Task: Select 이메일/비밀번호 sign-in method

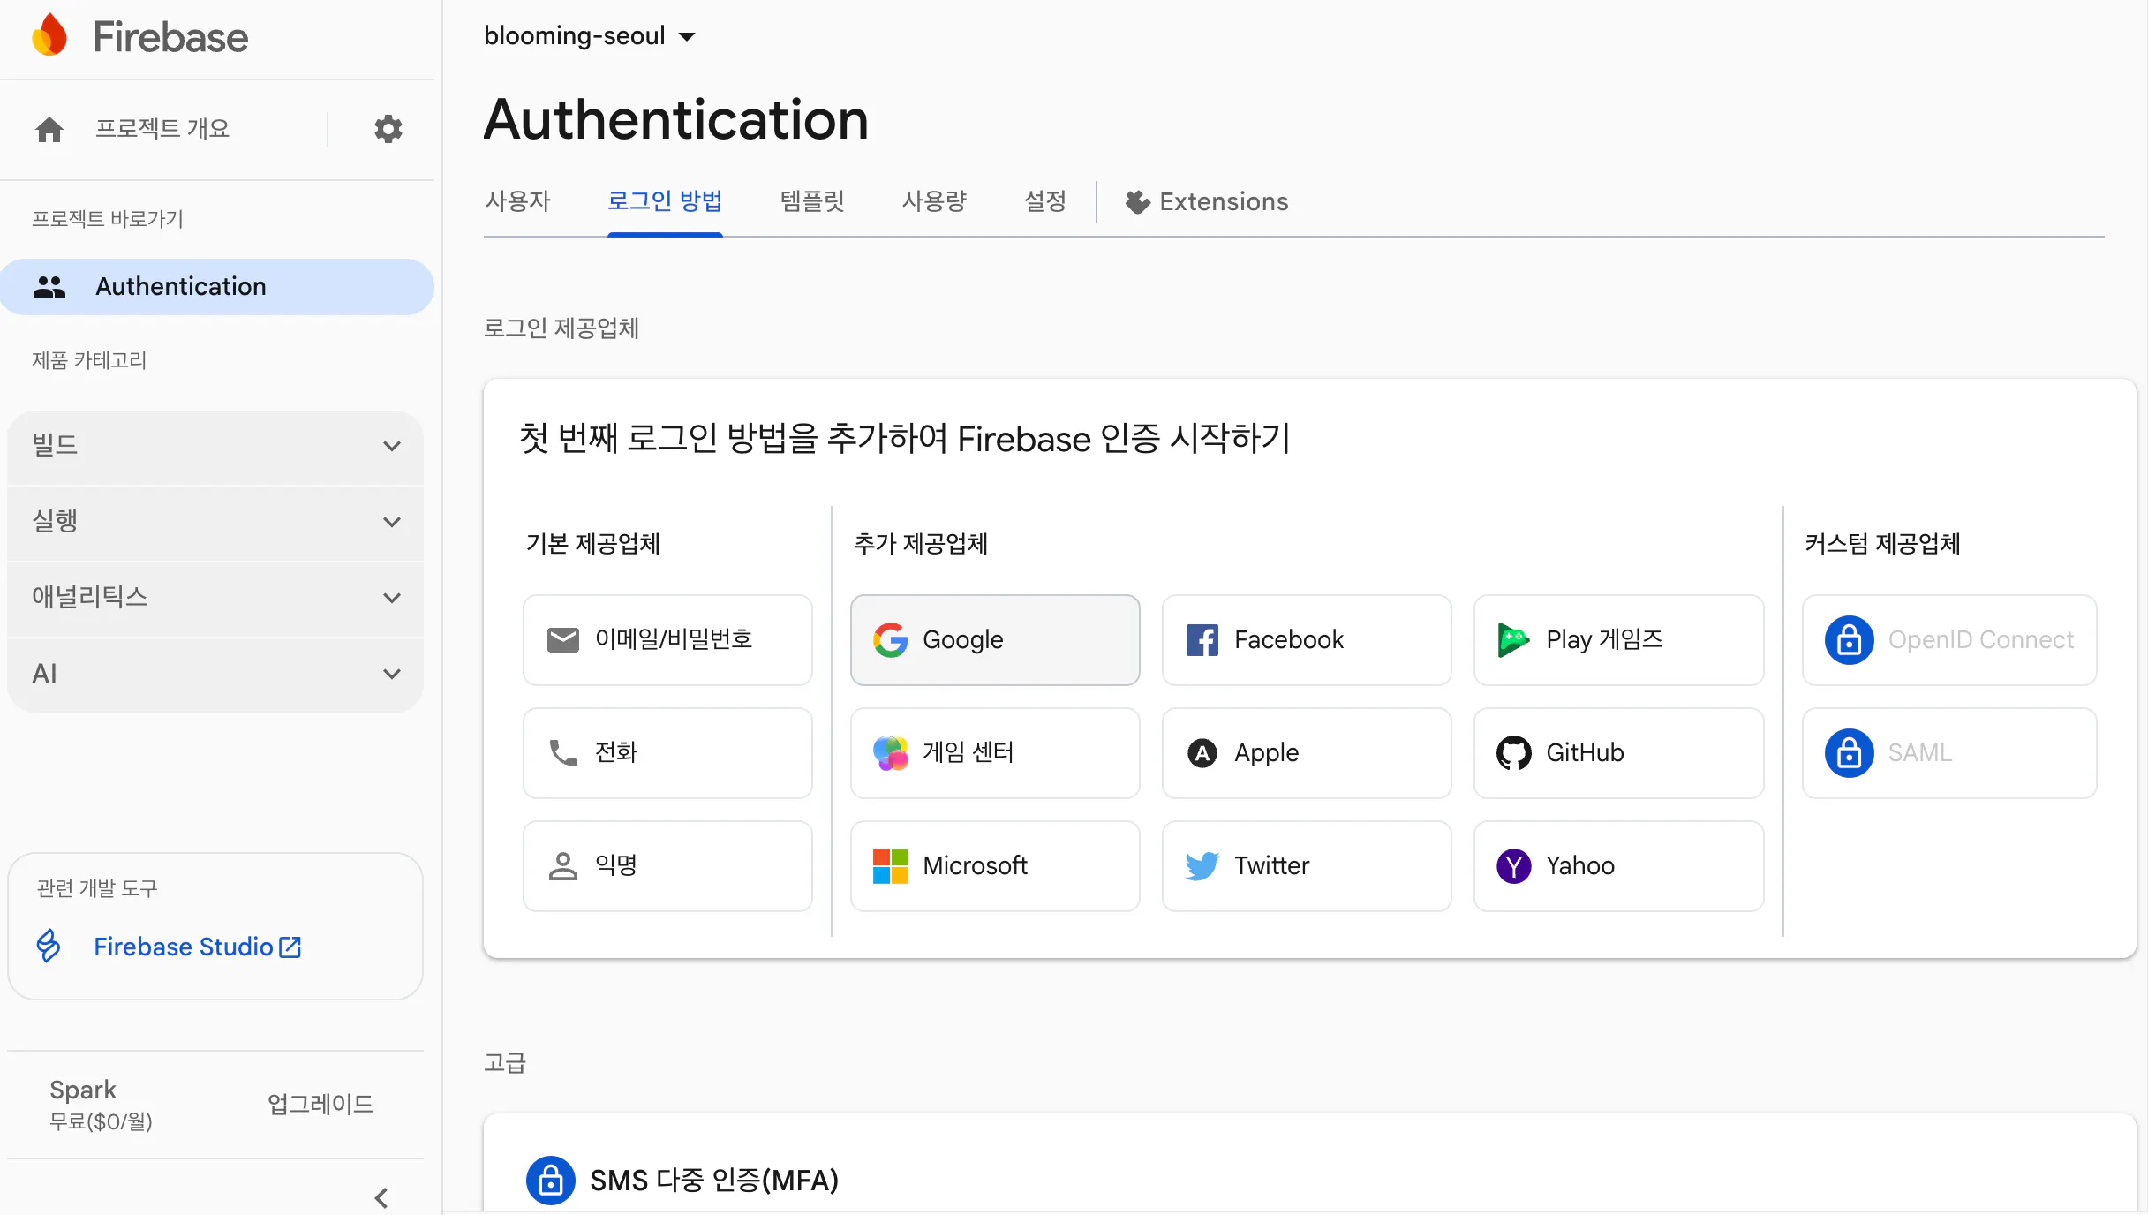Action: tap(667, 639)
